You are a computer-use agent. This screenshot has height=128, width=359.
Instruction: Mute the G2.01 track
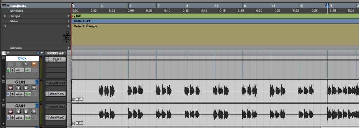click(34, 112)
